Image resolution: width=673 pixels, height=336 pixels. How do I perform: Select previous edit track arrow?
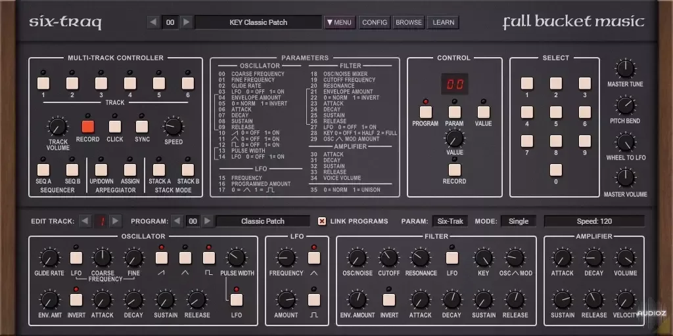85,221
